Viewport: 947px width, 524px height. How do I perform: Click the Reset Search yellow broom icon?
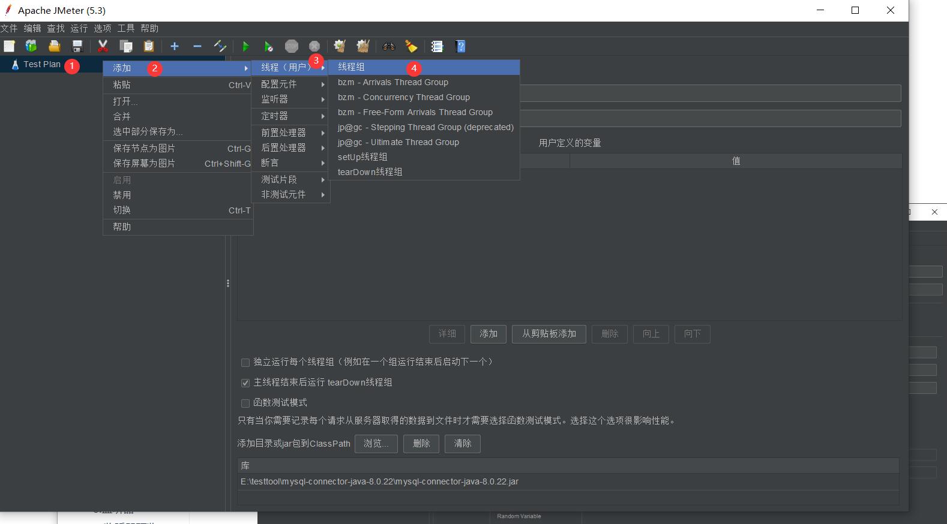[x=411, y=46]
